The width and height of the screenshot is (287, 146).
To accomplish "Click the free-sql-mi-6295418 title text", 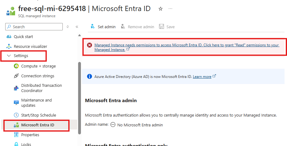I will (x=52, y=9).
